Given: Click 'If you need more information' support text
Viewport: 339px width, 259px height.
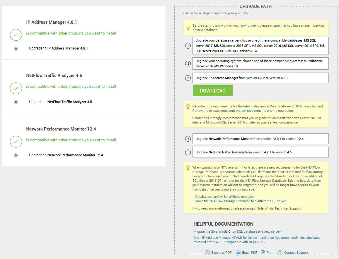Looking at the screenshot, I should [246, 208].
